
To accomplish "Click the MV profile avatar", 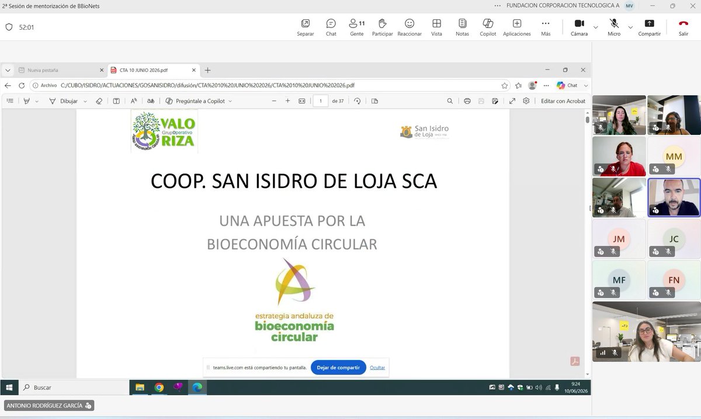I will 629,5.
